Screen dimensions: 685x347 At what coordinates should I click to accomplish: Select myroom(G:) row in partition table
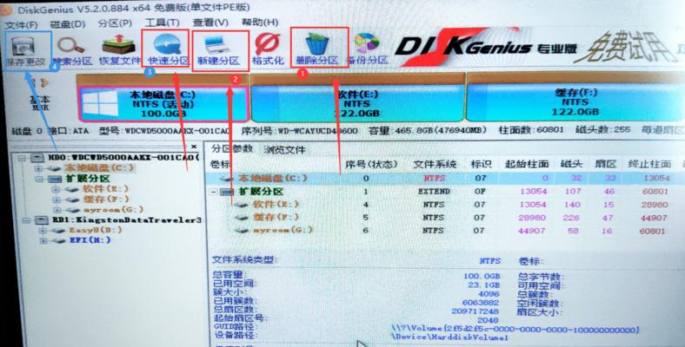click(444, 231)
